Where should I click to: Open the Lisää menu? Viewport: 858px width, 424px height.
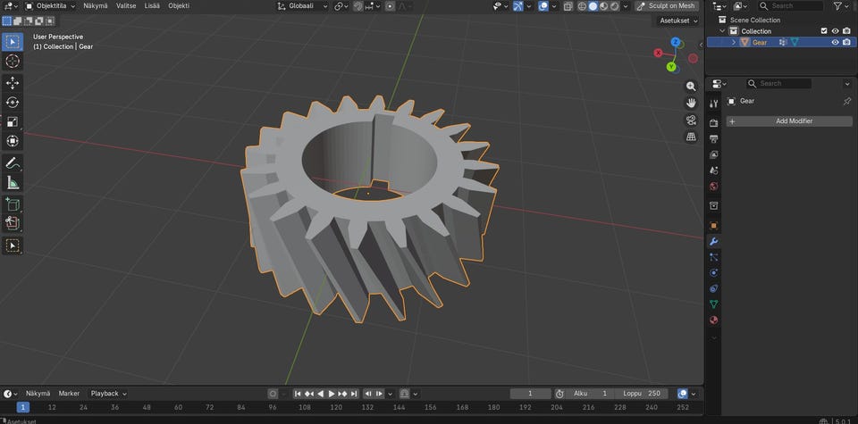click(x=152, y=6)
